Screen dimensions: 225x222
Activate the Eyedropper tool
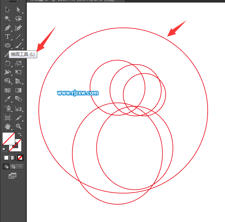pyautogui.click(x=8, y=99)
